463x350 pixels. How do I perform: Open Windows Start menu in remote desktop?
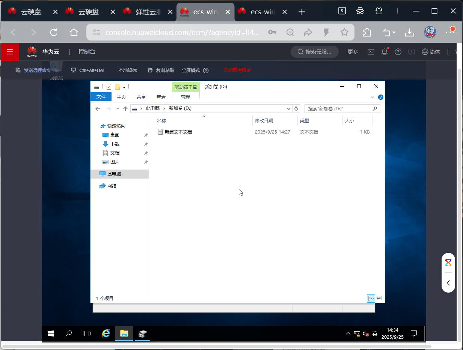pos(51,333)
